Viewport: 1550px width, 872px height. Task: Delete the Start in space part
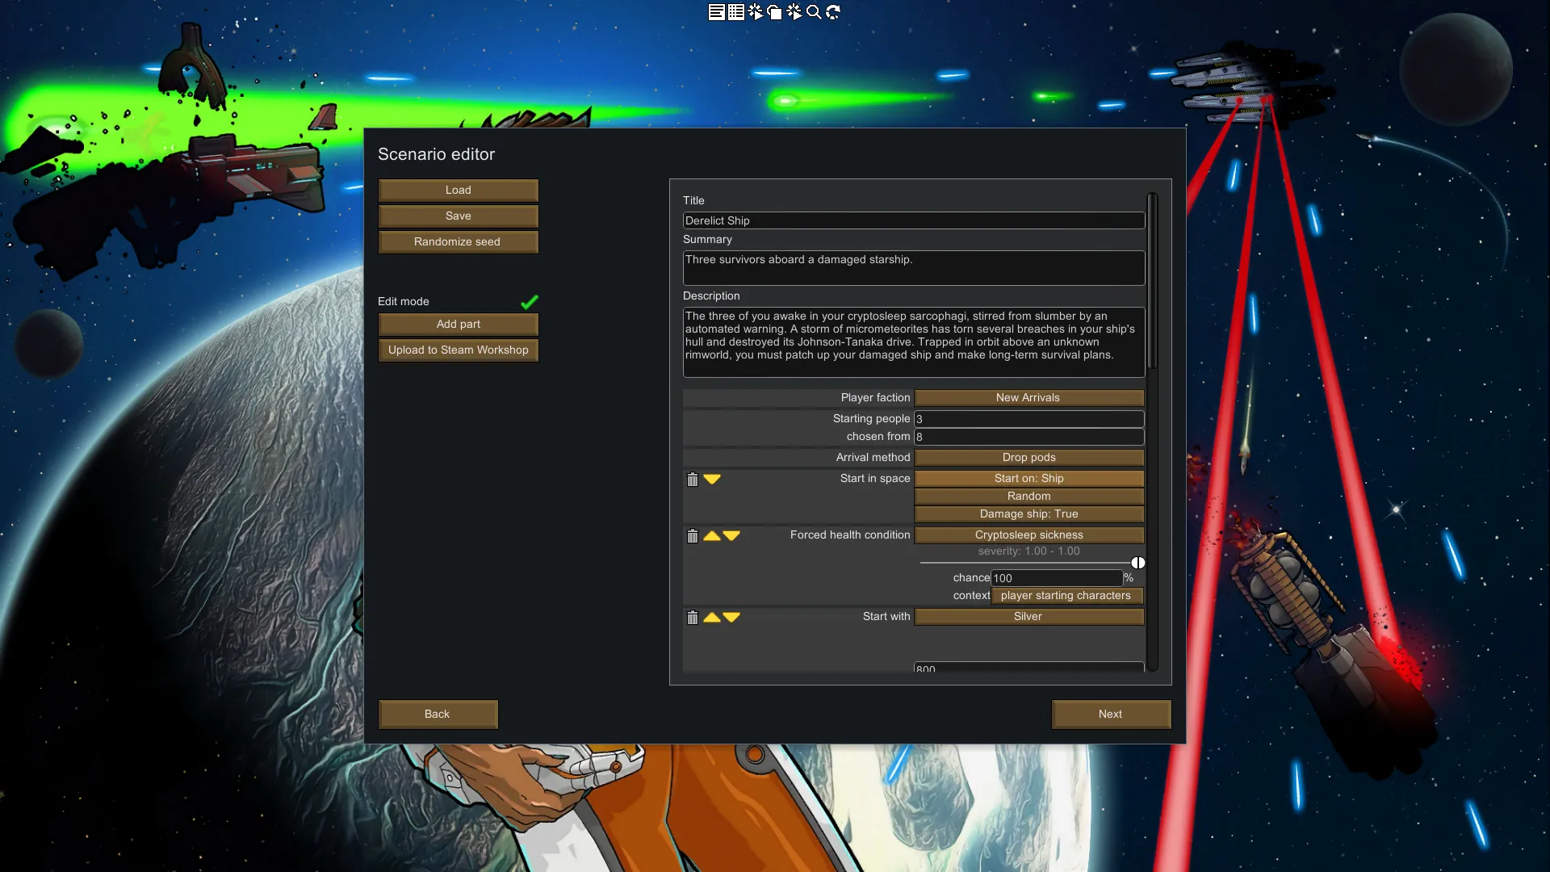pyautogui.click(x=692, y=480)
